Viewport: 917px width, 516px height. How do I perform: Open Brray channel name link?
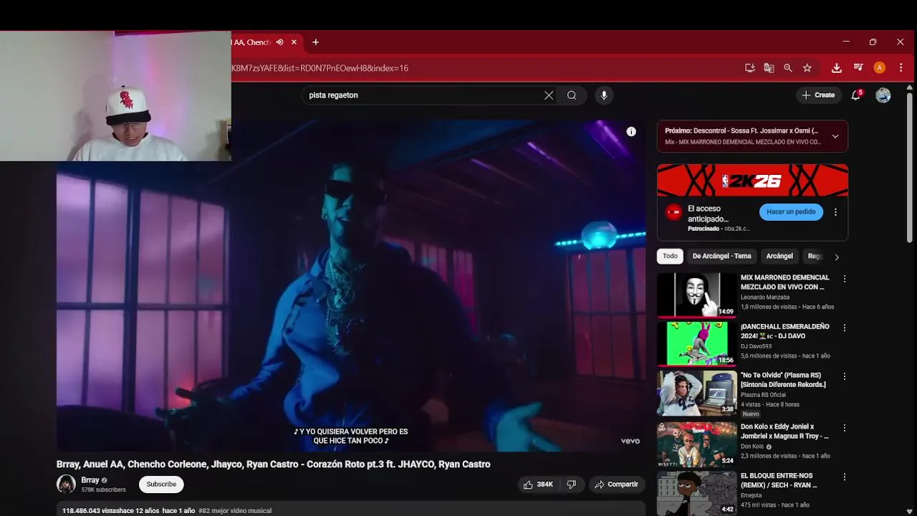(90, 480)
